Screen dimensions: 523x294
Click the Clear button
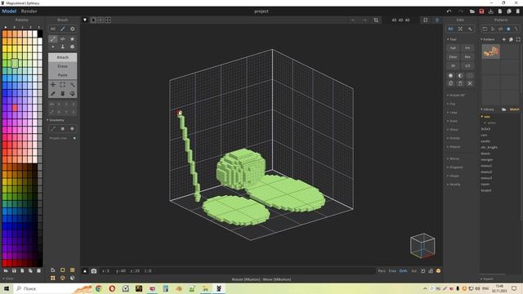pyautogui.click(x=453, y=57)
